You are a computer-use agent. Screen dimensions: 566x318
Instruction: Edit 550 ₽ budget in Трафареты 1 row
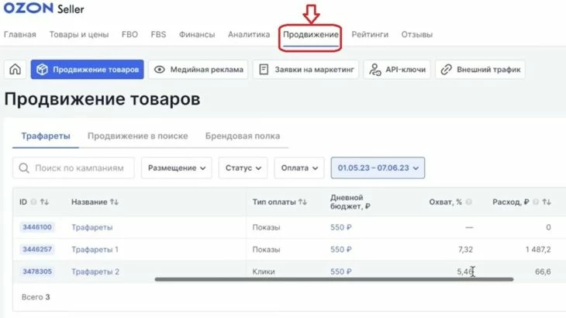340,250
